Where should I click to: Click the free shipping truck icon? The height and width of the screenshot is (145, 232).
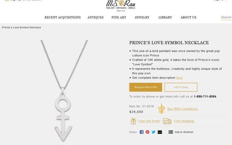click(167, 121)
